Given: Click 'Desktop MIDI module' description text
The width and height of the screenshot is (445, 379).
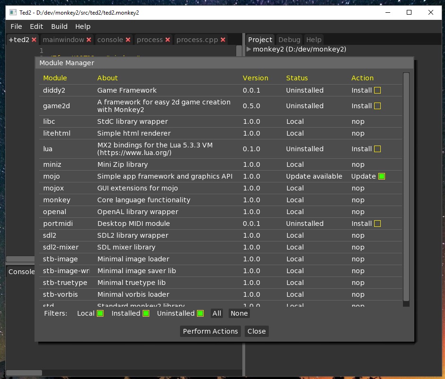Looking at the screenshot, I should pos(133,224).
